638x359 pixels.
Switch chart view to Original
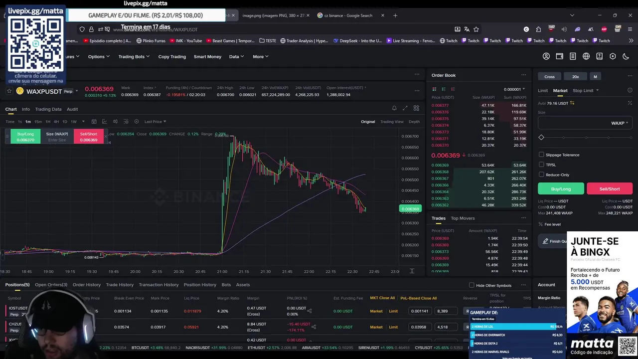(x=368, y=122)
